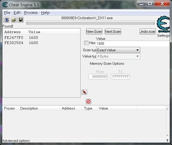The image size is (172, 145).
Task: Click the address table Address column header
Action: click(71, 108)
